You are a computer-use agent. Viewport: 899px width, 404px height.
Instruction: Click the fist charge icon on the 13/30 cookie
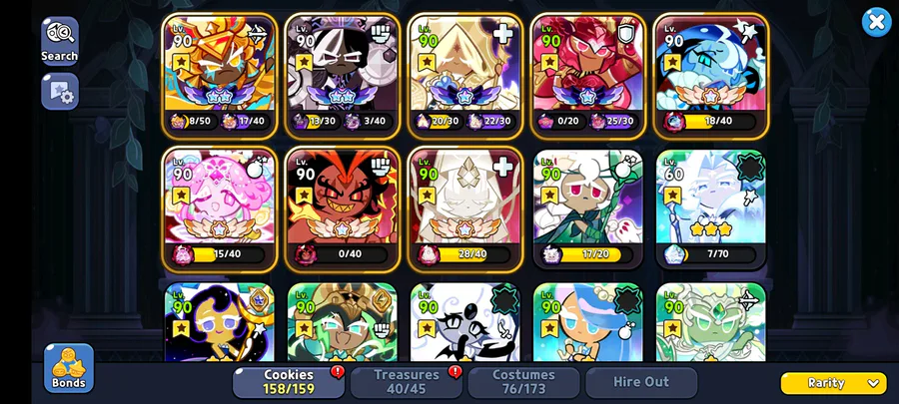coord(381,34)
